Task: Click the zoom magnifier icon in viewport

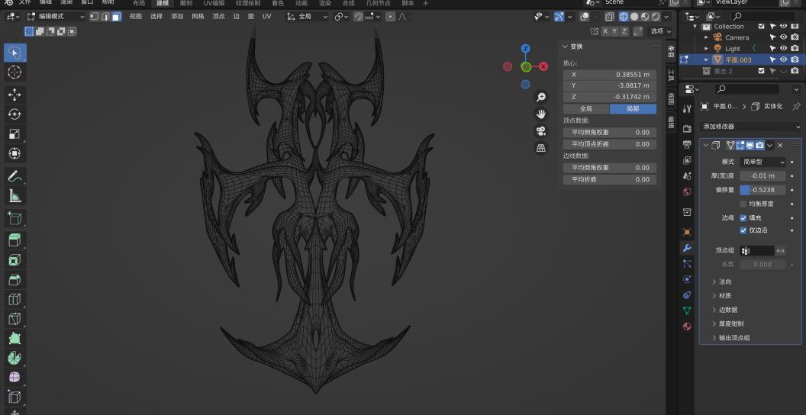Action: pos(541,98)
